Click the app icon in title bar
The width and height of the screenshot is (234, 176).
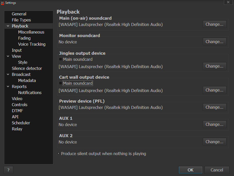(3, 3)
